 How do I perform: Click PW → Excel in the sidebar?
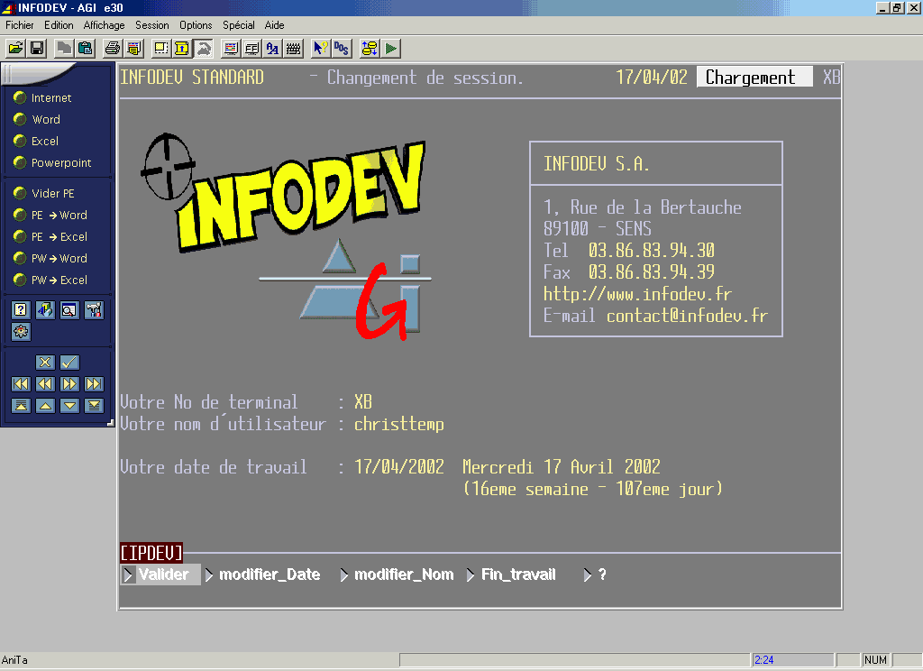pyautogui.click(x=50, y=280)
